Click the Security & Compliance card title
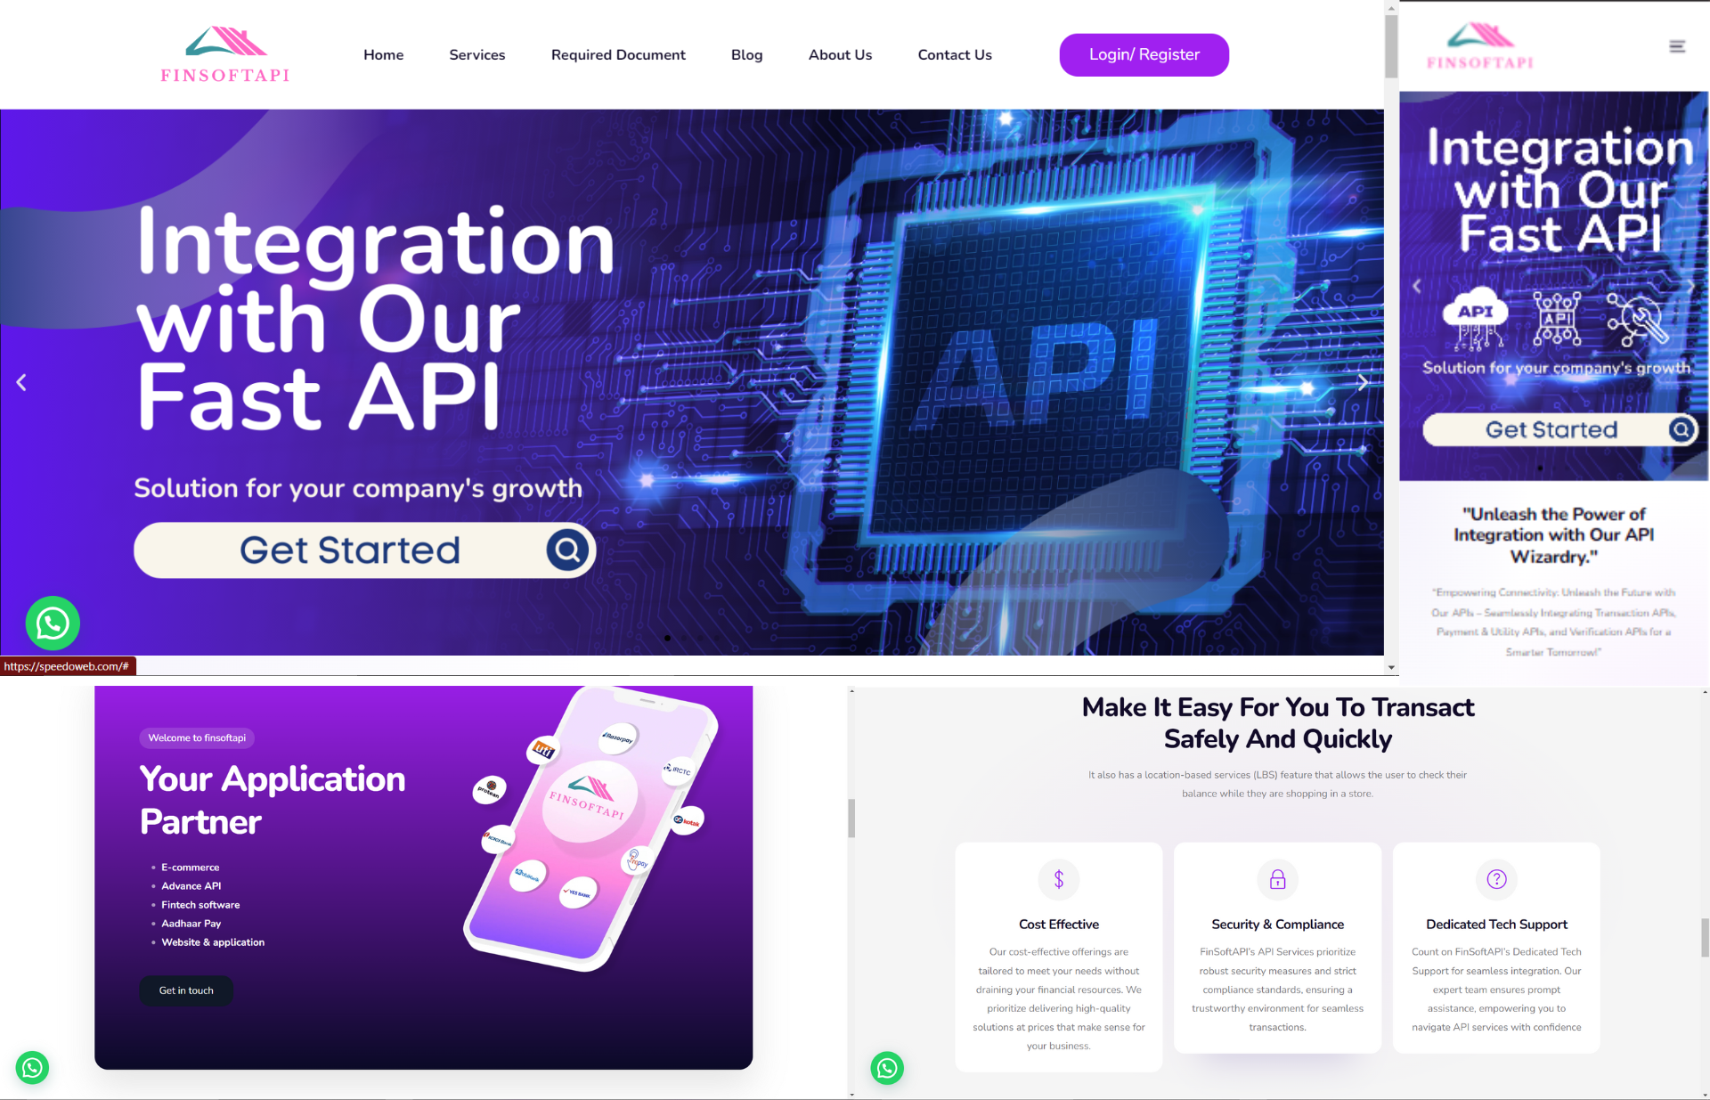 click(x=1277, y=924)
